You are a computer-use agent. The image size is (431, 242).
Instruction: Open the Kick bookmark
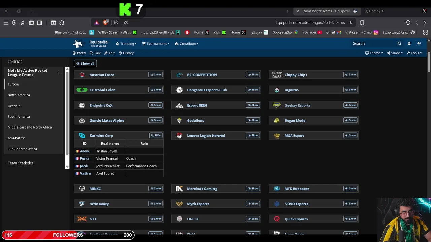click(x=220, y=32)
